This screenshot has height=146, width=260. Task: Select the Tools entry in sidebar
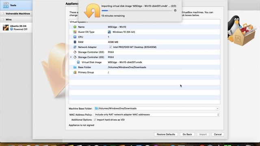pos(16,5)
